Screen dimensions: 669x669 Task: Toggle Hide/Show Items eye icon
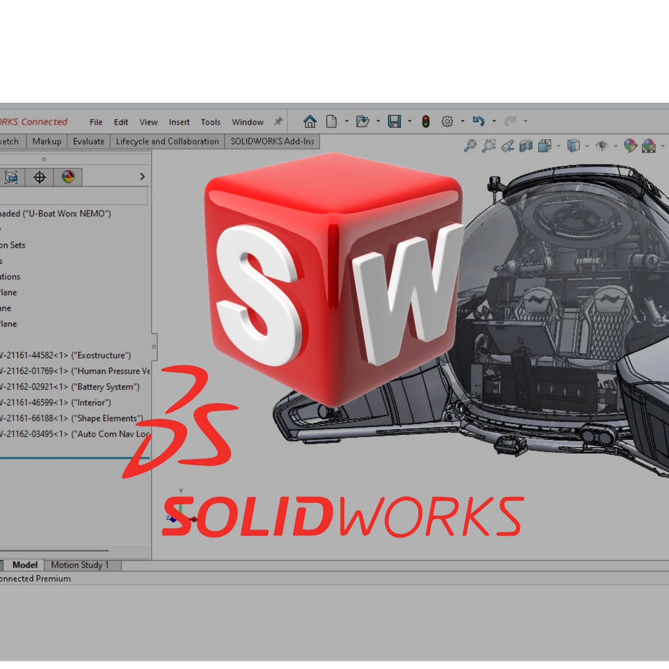(602, 146)
